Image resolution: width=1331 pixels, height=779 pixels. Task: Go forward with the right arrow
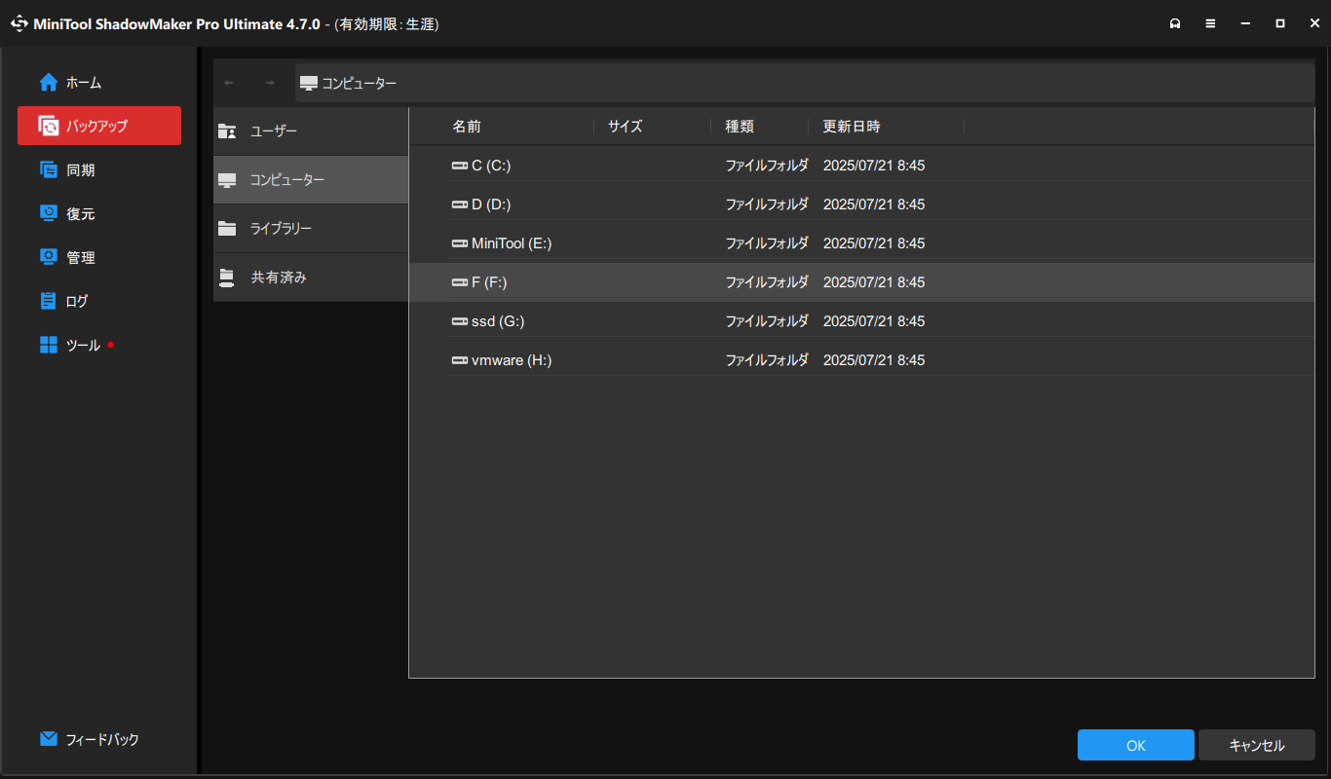270,83
